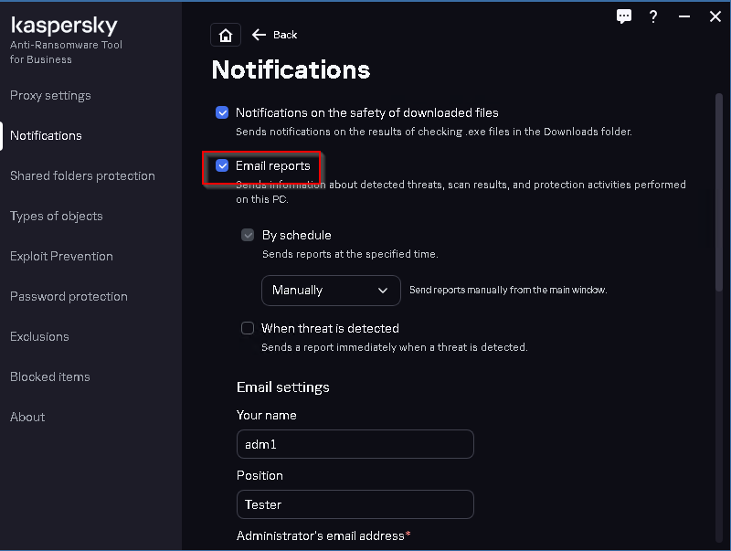This screenshot has width=731, height=551.
Task: Toggle the By schedule checkbox
Action: (248, 235)
